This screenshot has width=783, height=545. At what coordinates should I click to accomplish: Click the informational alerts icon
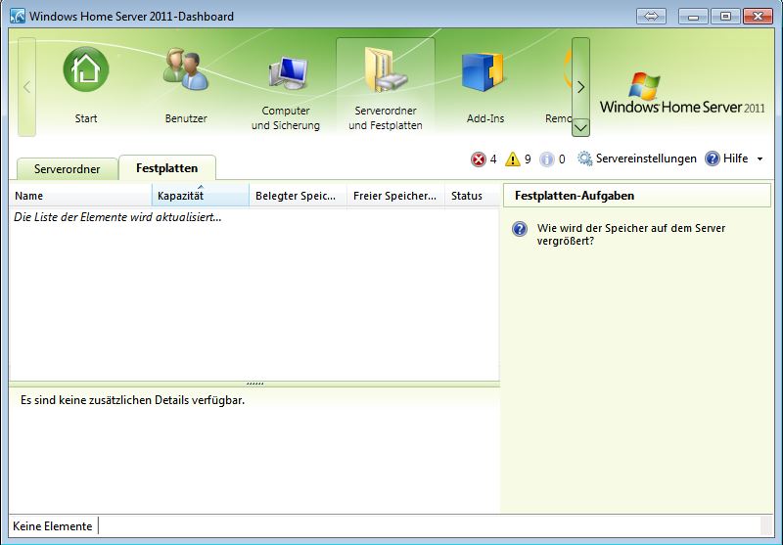coord(547,159)
